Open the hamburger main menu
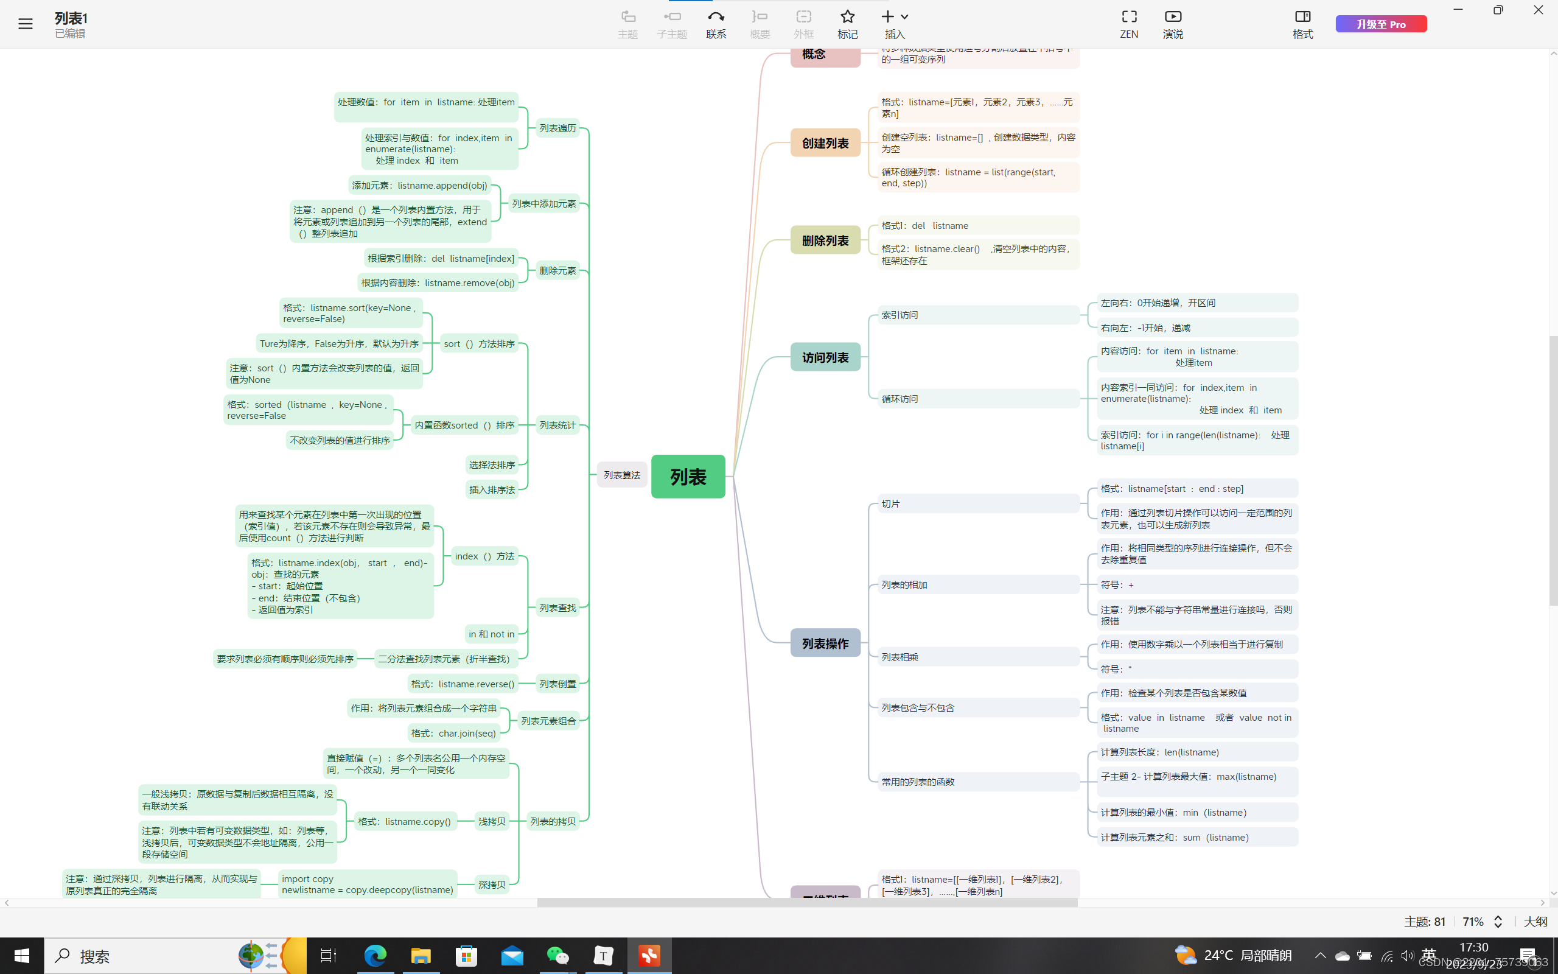Screen dimensions: 1558x974 click(25, 24)
